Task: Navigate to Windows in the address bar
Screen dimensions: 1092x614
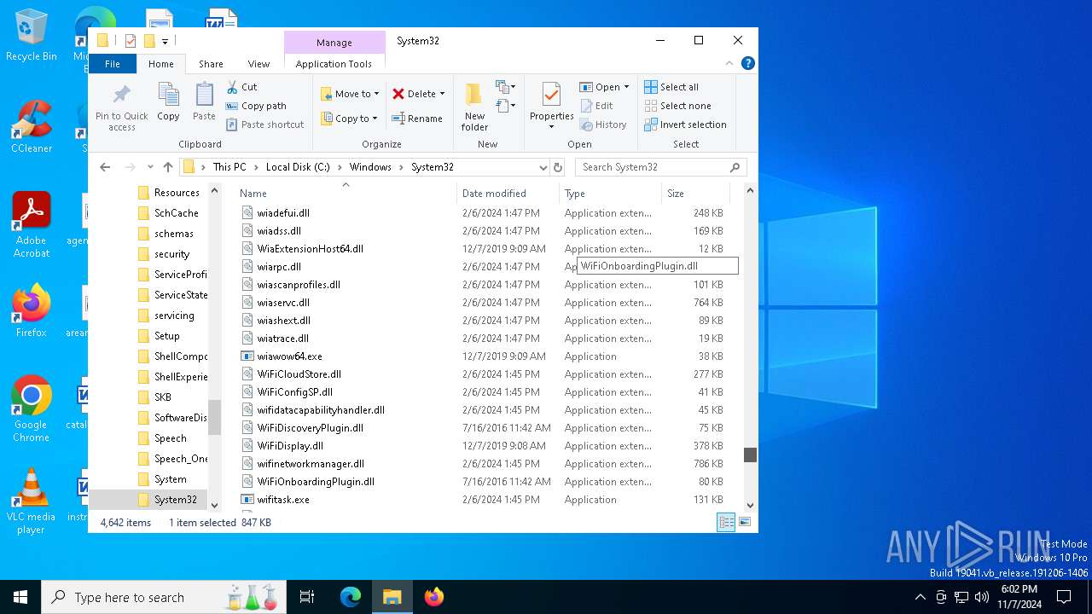Action: (x=370, y=167)
